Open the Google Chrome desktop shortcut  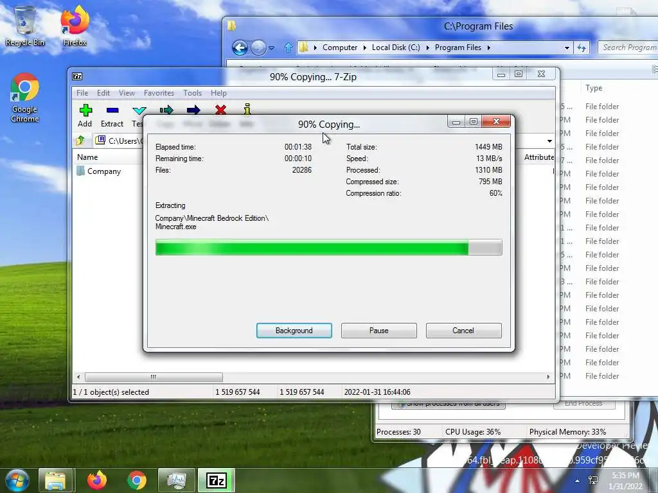25,98
